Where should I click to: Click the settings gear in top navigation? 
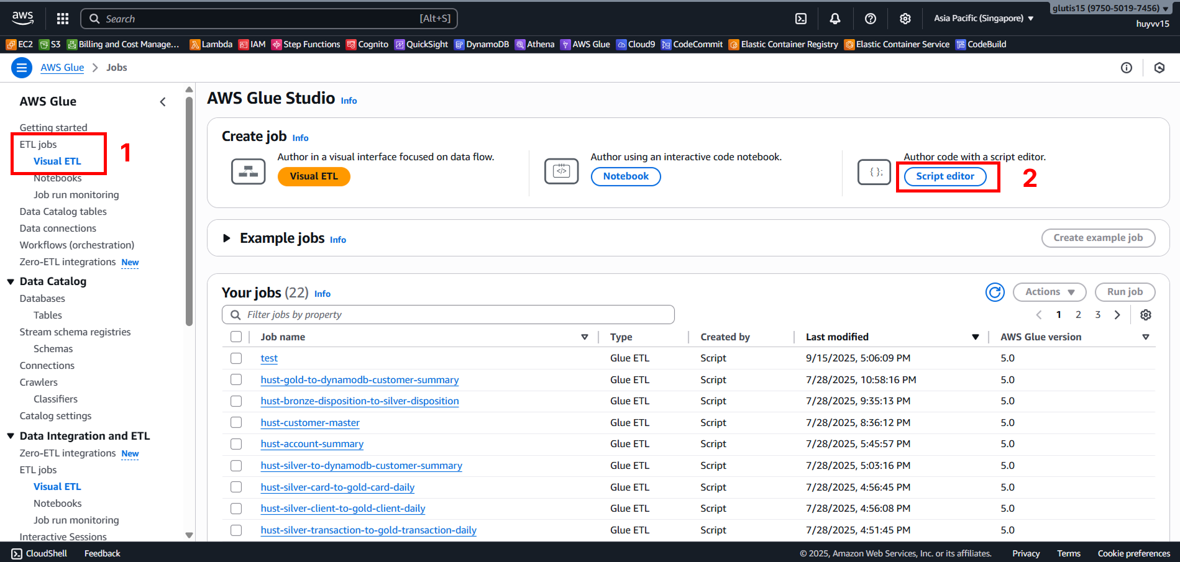click(905, 19)
